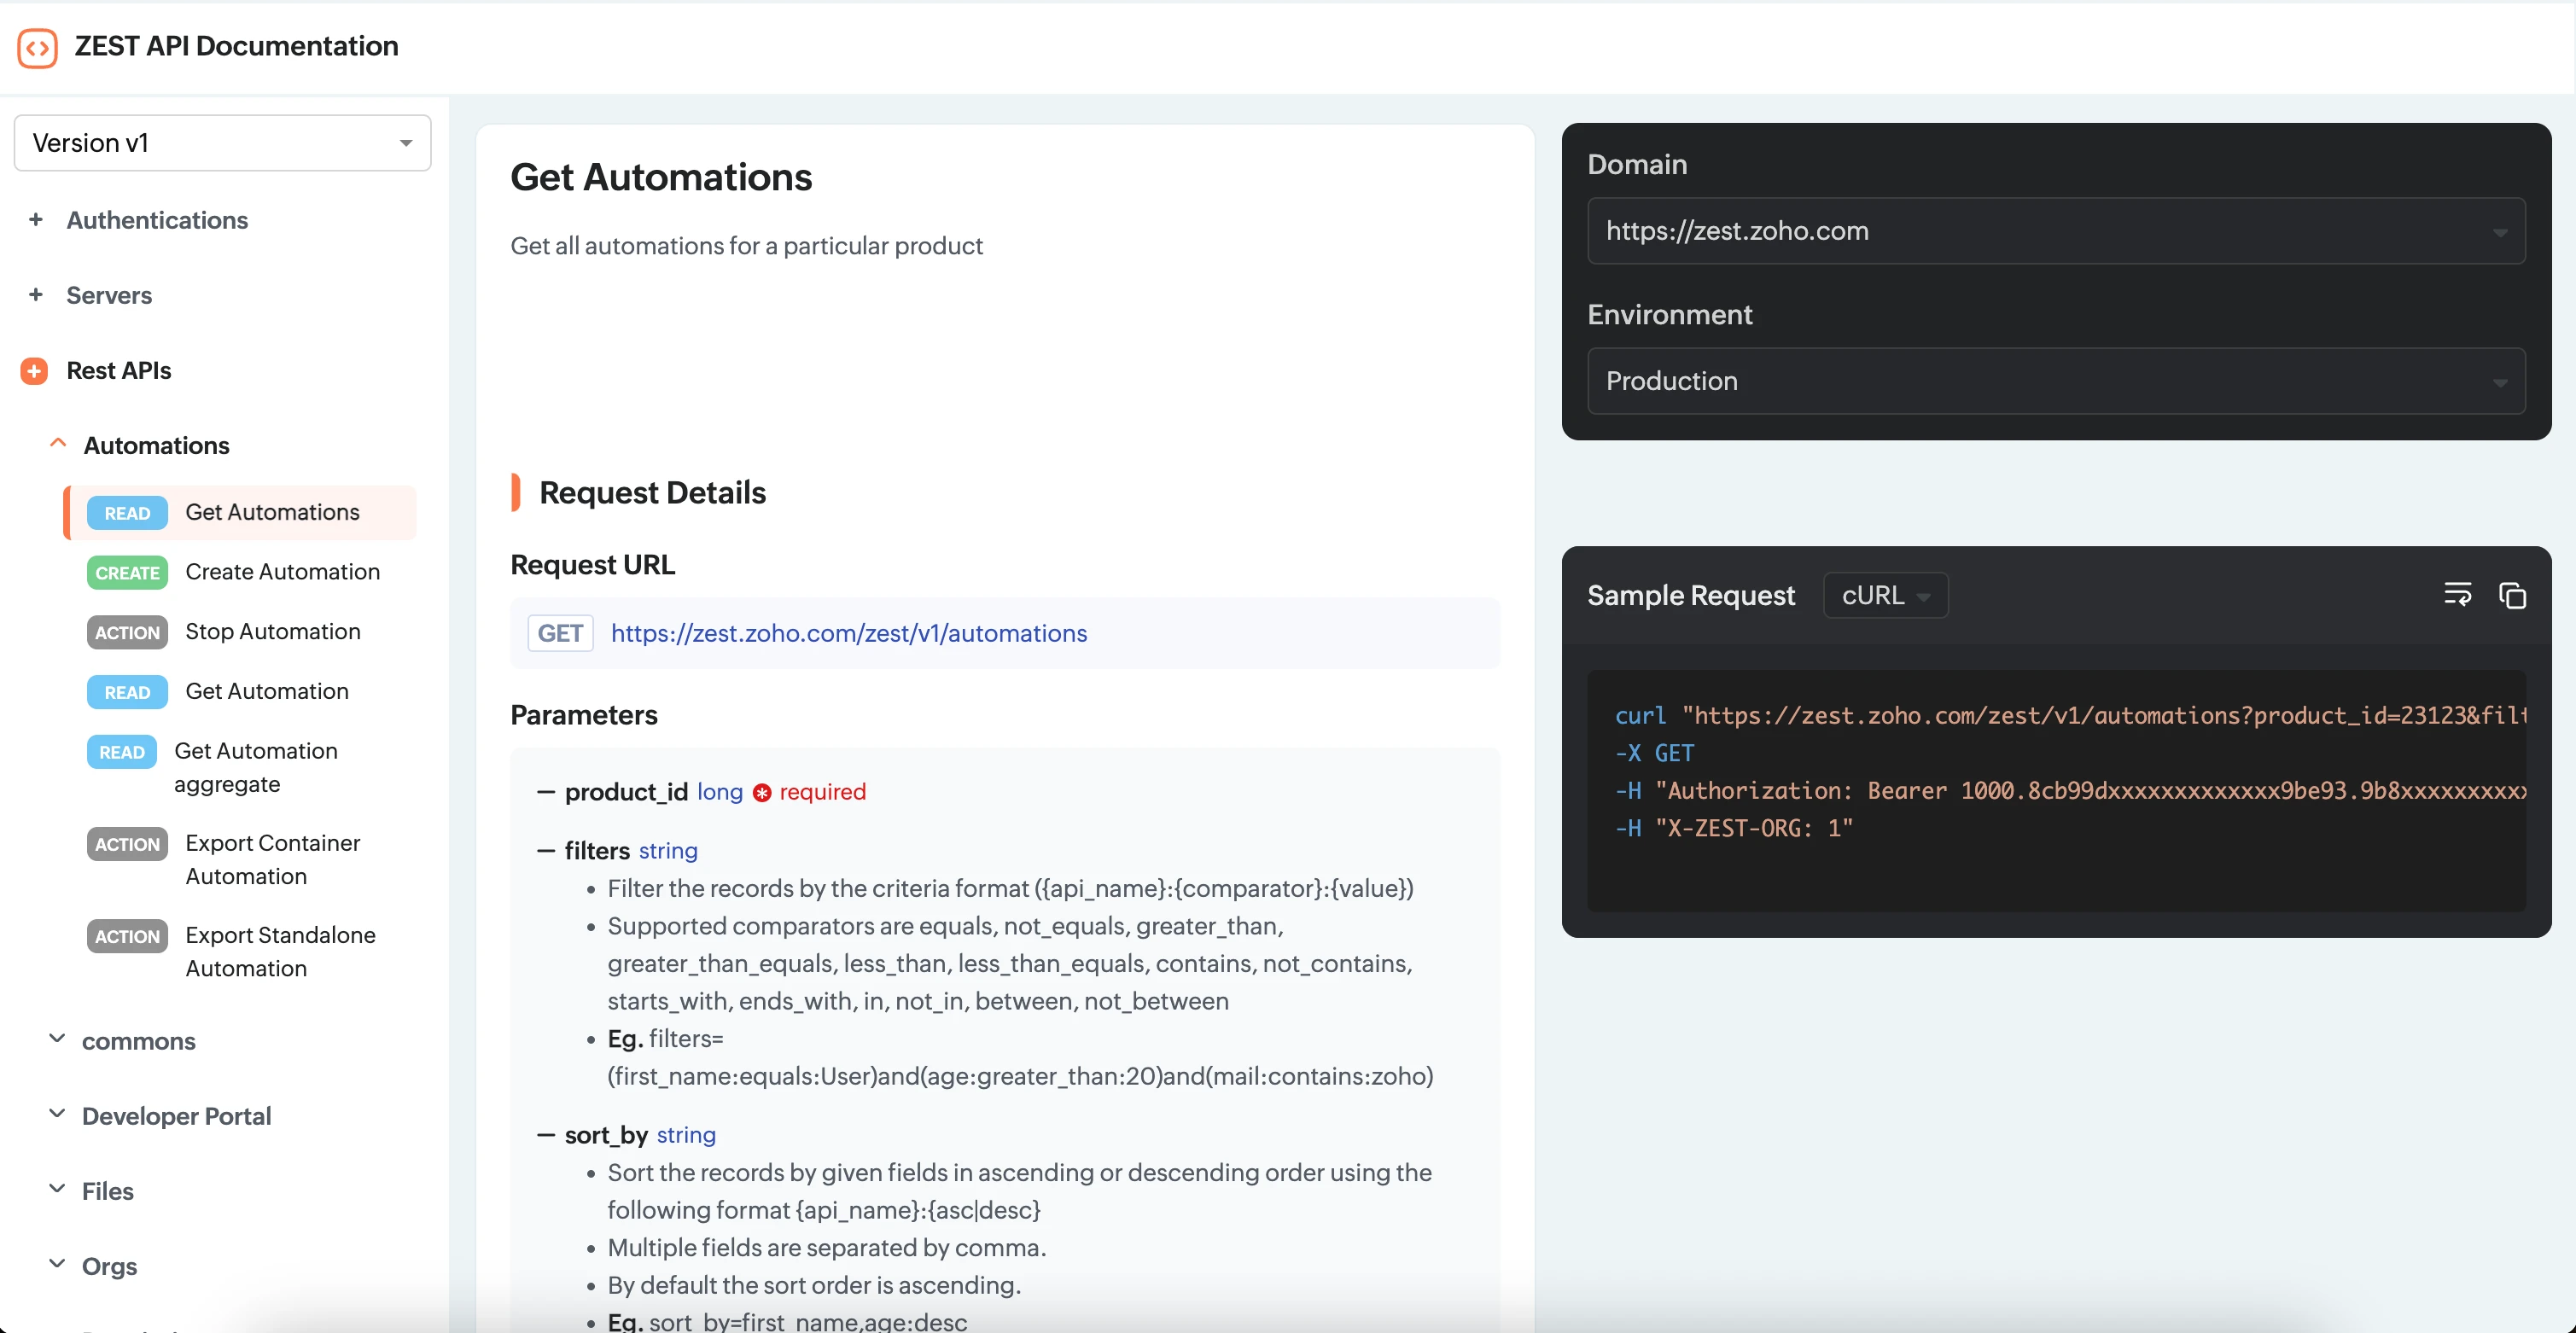Click the Authorization Bearer header line

click(2070, 791)
